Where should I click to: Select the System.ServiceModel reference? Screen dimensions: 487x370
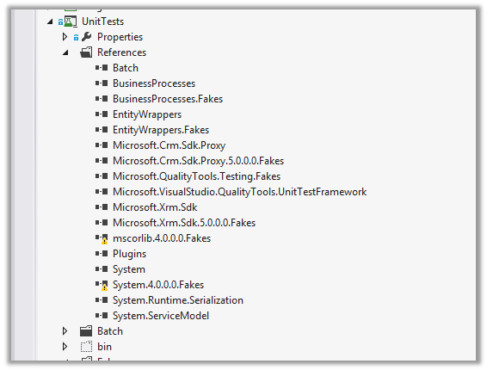(161, 316)
